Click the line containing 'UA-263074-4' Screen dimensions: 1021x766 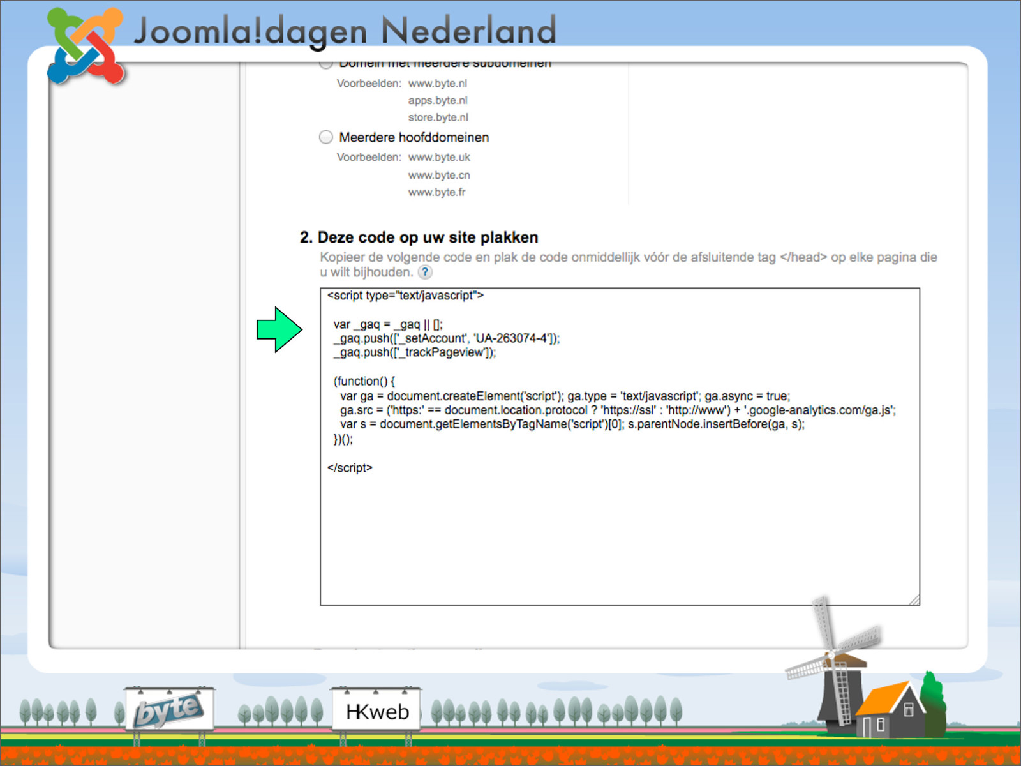447,338
